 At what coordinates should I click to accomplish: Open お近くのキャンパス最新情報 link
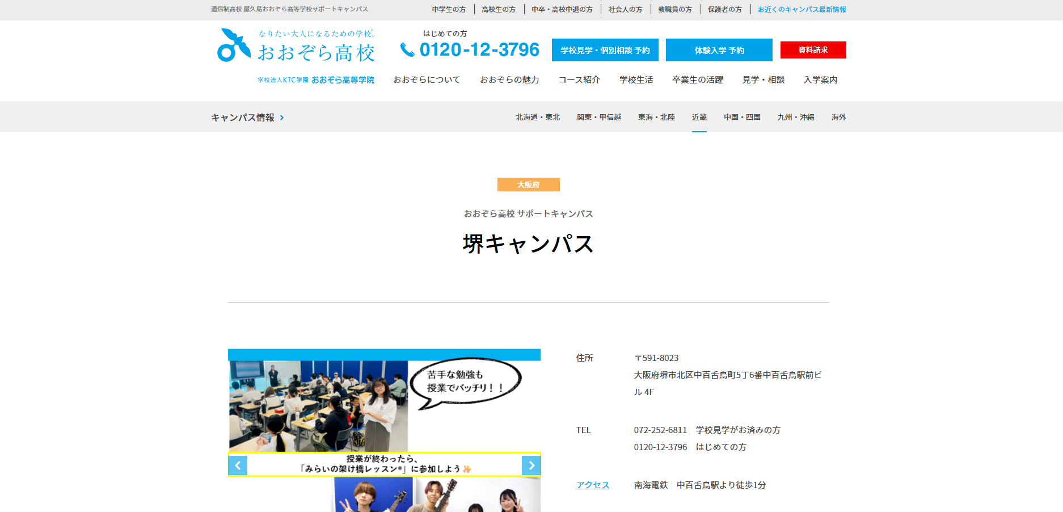[x=802, y=10]
